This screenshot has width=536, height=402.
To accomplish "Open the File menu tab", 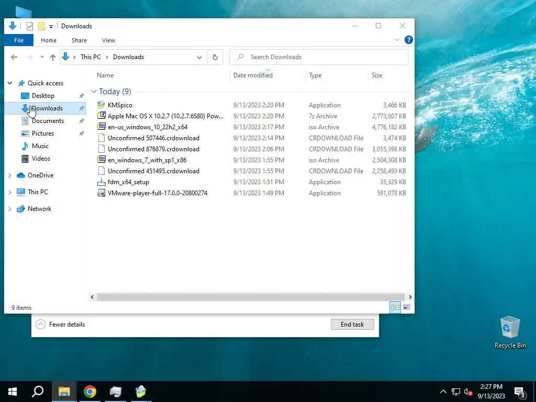I will coord(19,40).
